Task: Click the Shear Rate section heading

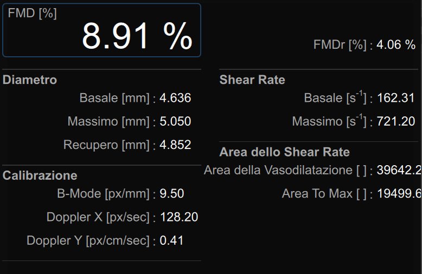Action: (252, 80)
